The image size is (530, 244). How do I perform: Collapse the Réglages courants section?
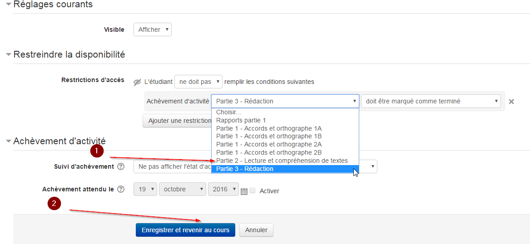click(8, 5)
